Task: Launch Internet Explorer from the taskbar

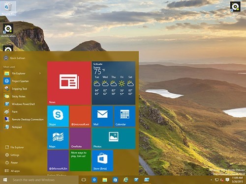Action: point(126,180)
